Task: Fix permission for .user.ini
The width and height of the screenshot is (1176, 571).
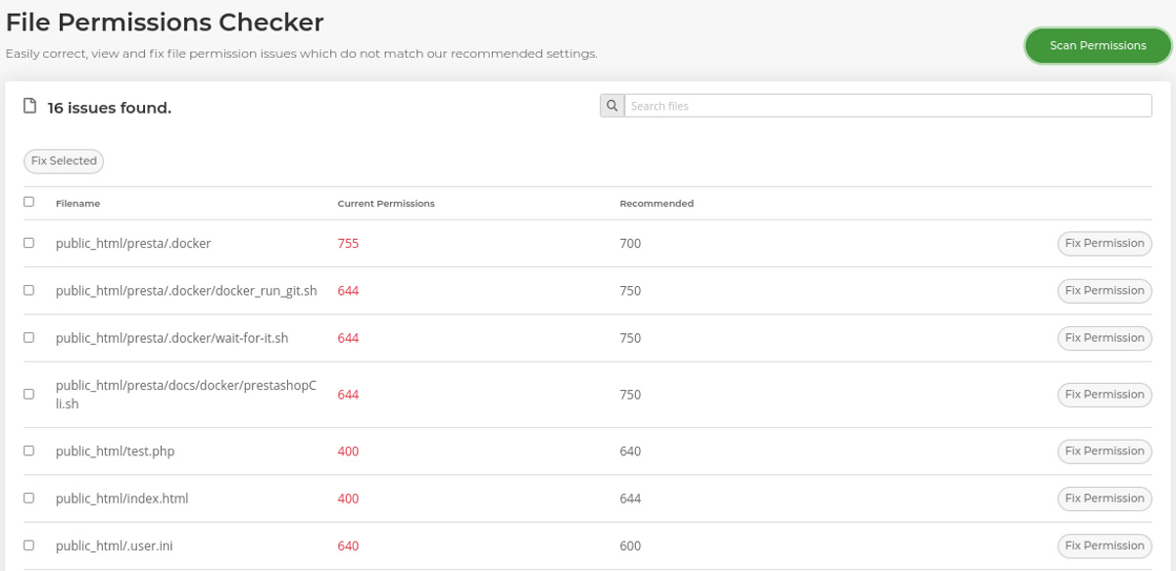Action: (1104, 546)
